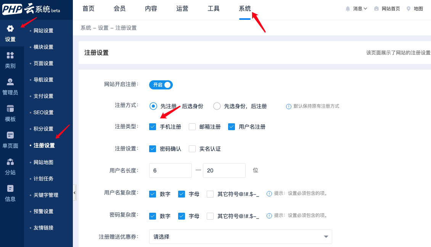The width and height of the screenshot is (431, 247).
Task: Select the 分站 sub-site icon
Action: (10, 162)
